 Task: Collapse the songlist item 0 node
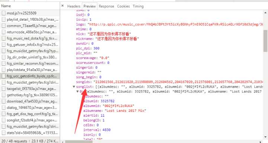point(77,91)
